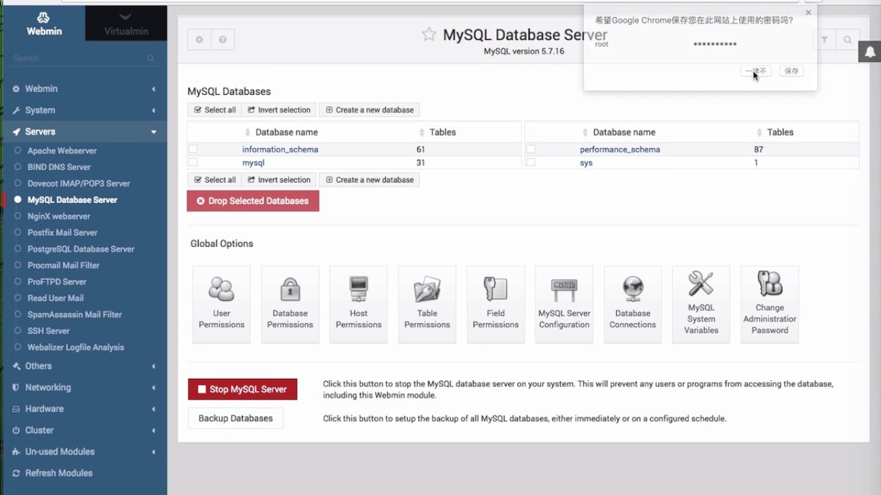Click the upper Select all button
The image size is (881, 495).
pos(215,110)
